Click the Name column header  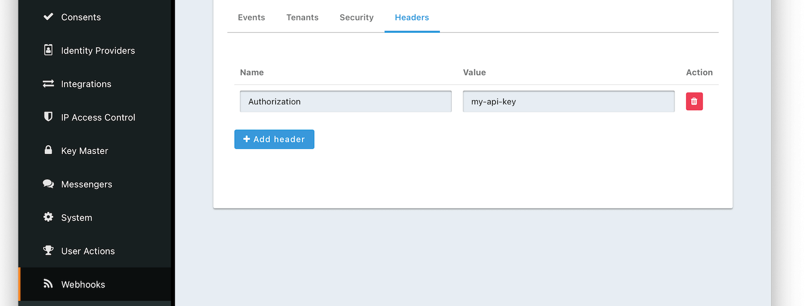[x=252, y=72]
